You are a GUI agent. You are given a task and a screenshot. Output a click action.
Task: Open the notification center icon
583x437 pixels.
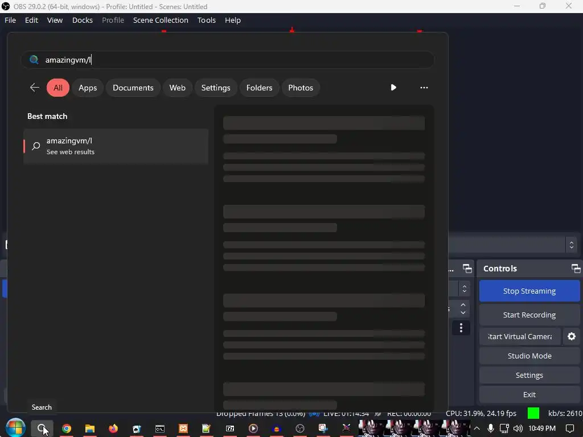pyautogui.click(x=569, y=428)
